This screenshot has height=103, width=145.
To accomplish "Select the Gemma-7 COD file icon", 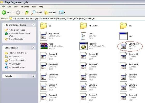I will click(x=44, y=98).
